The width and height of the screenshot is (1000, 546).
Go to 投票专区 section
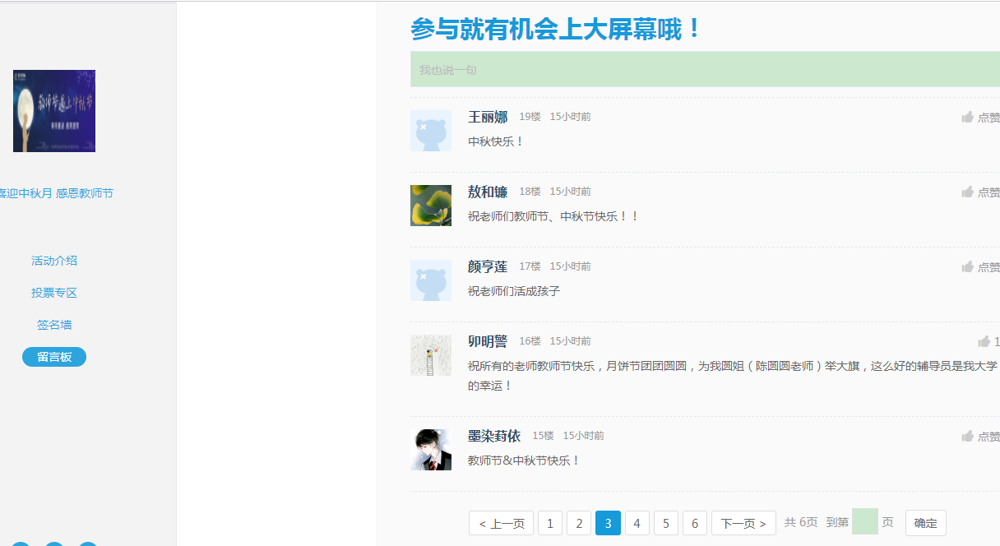point(54,293)
